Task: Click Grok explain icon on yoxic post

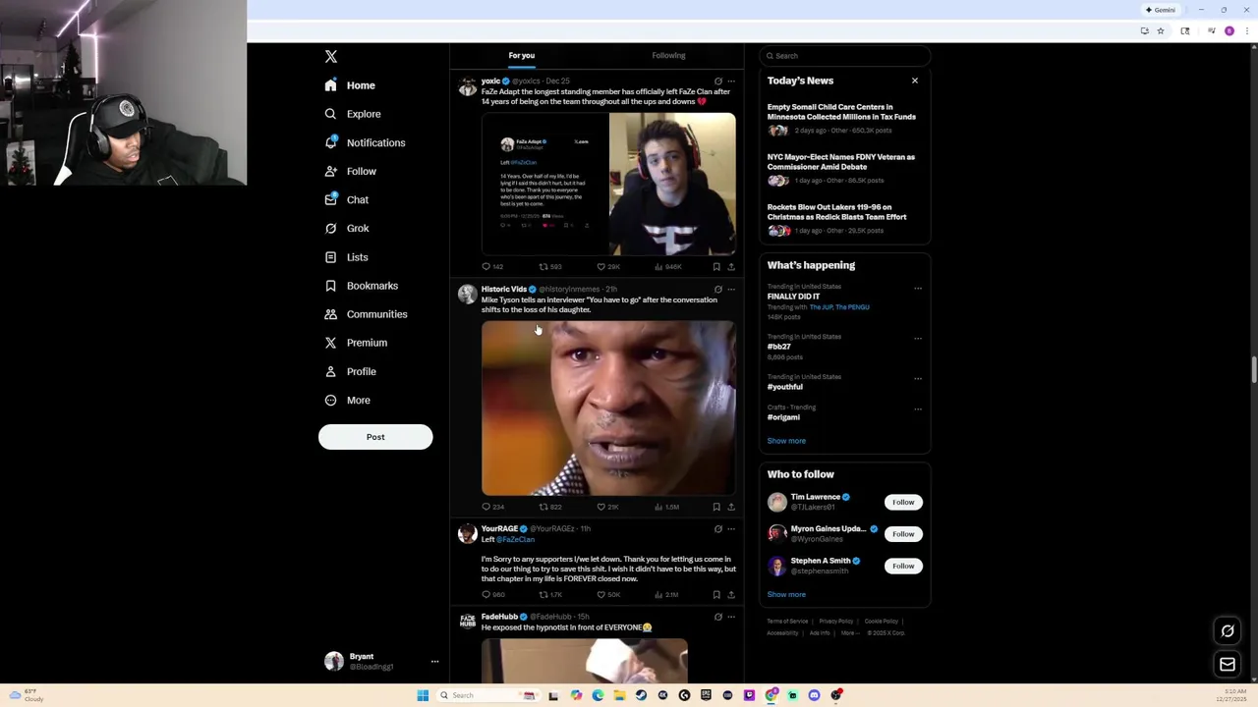Action: click(x=717, y=82)
